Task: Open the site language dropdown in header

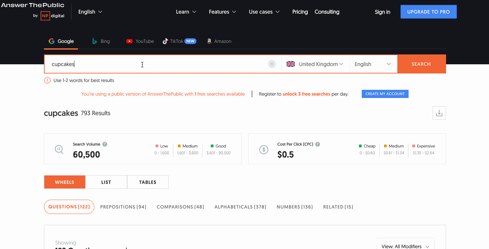Action: pos(90,12)
